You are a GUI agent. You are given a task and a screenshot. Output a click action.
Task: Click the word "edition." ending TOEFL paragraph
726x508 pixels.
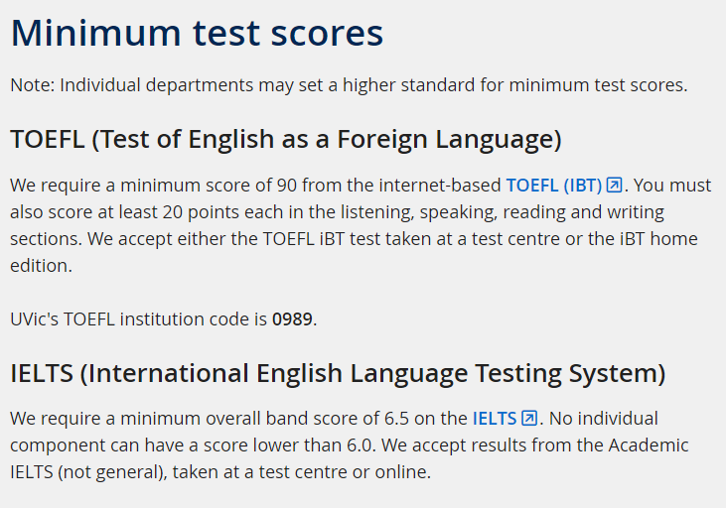[41, 266]
